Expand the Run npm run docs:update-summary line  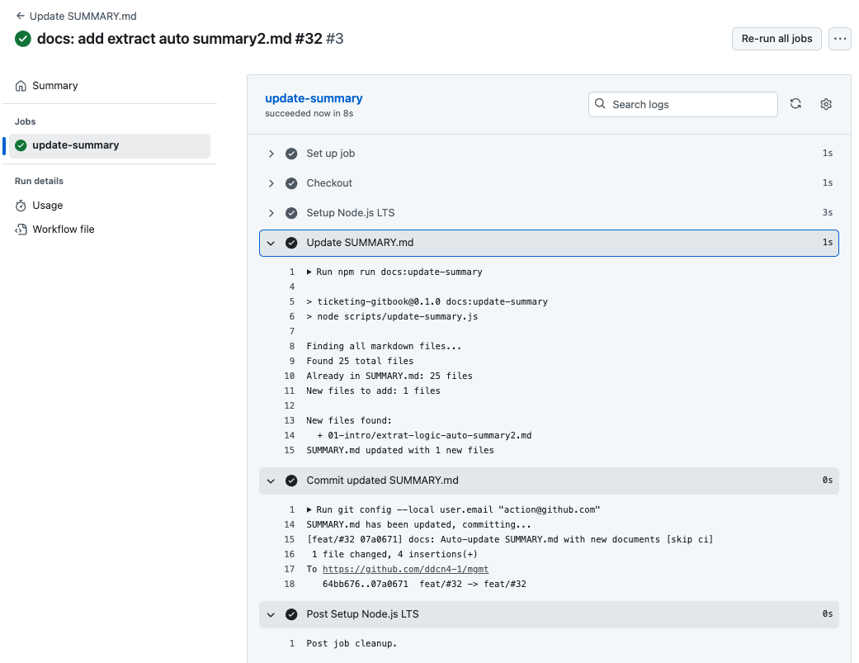tap(310, 272)
